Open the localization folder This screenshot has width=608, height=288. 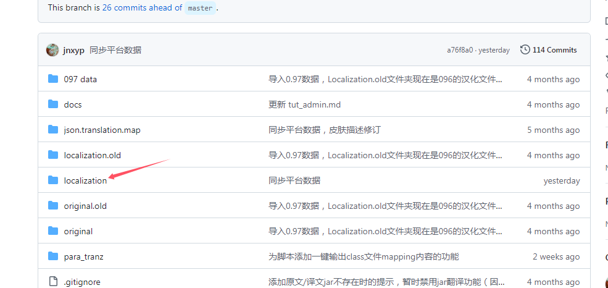85,180
